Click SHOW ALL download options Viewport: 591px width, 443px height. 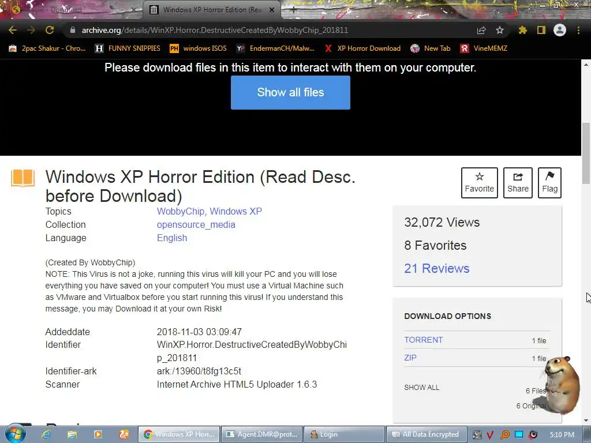421,387
